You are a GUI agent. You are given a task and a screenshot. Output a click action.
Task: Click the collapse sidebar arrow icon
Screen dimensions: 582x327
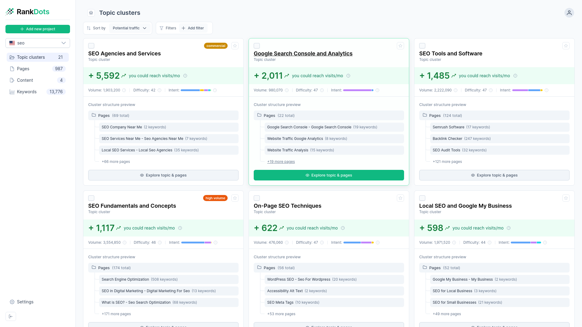pos(11,316)
